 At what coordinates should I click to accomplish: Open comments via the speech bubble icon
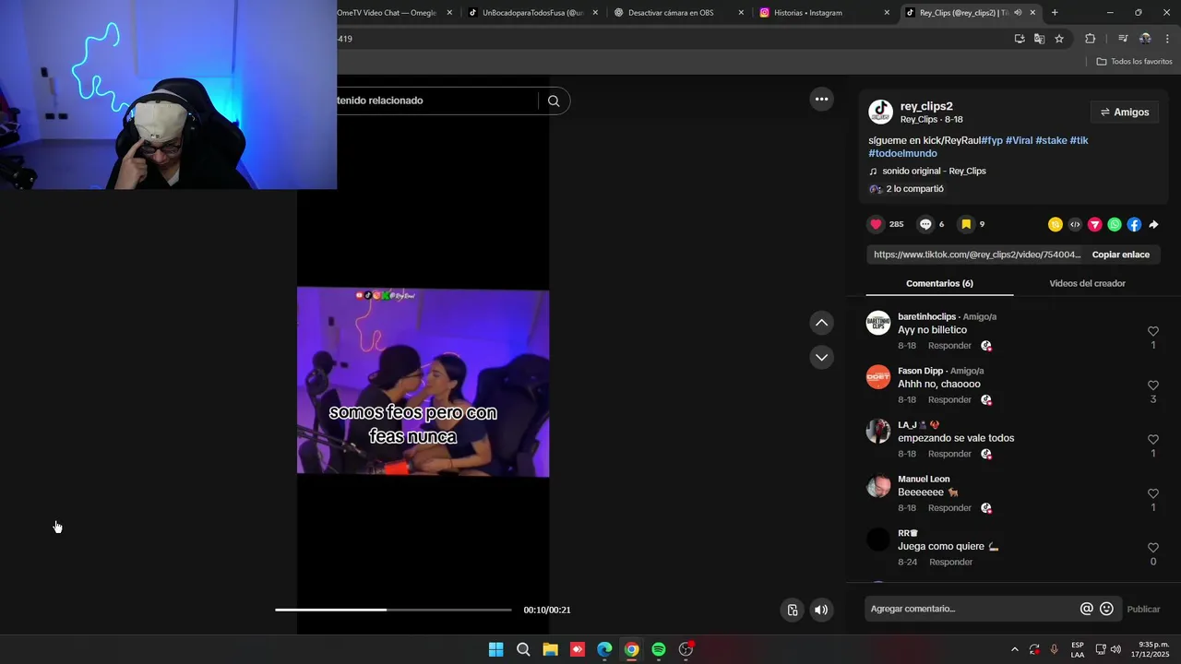tap(925, 224)
